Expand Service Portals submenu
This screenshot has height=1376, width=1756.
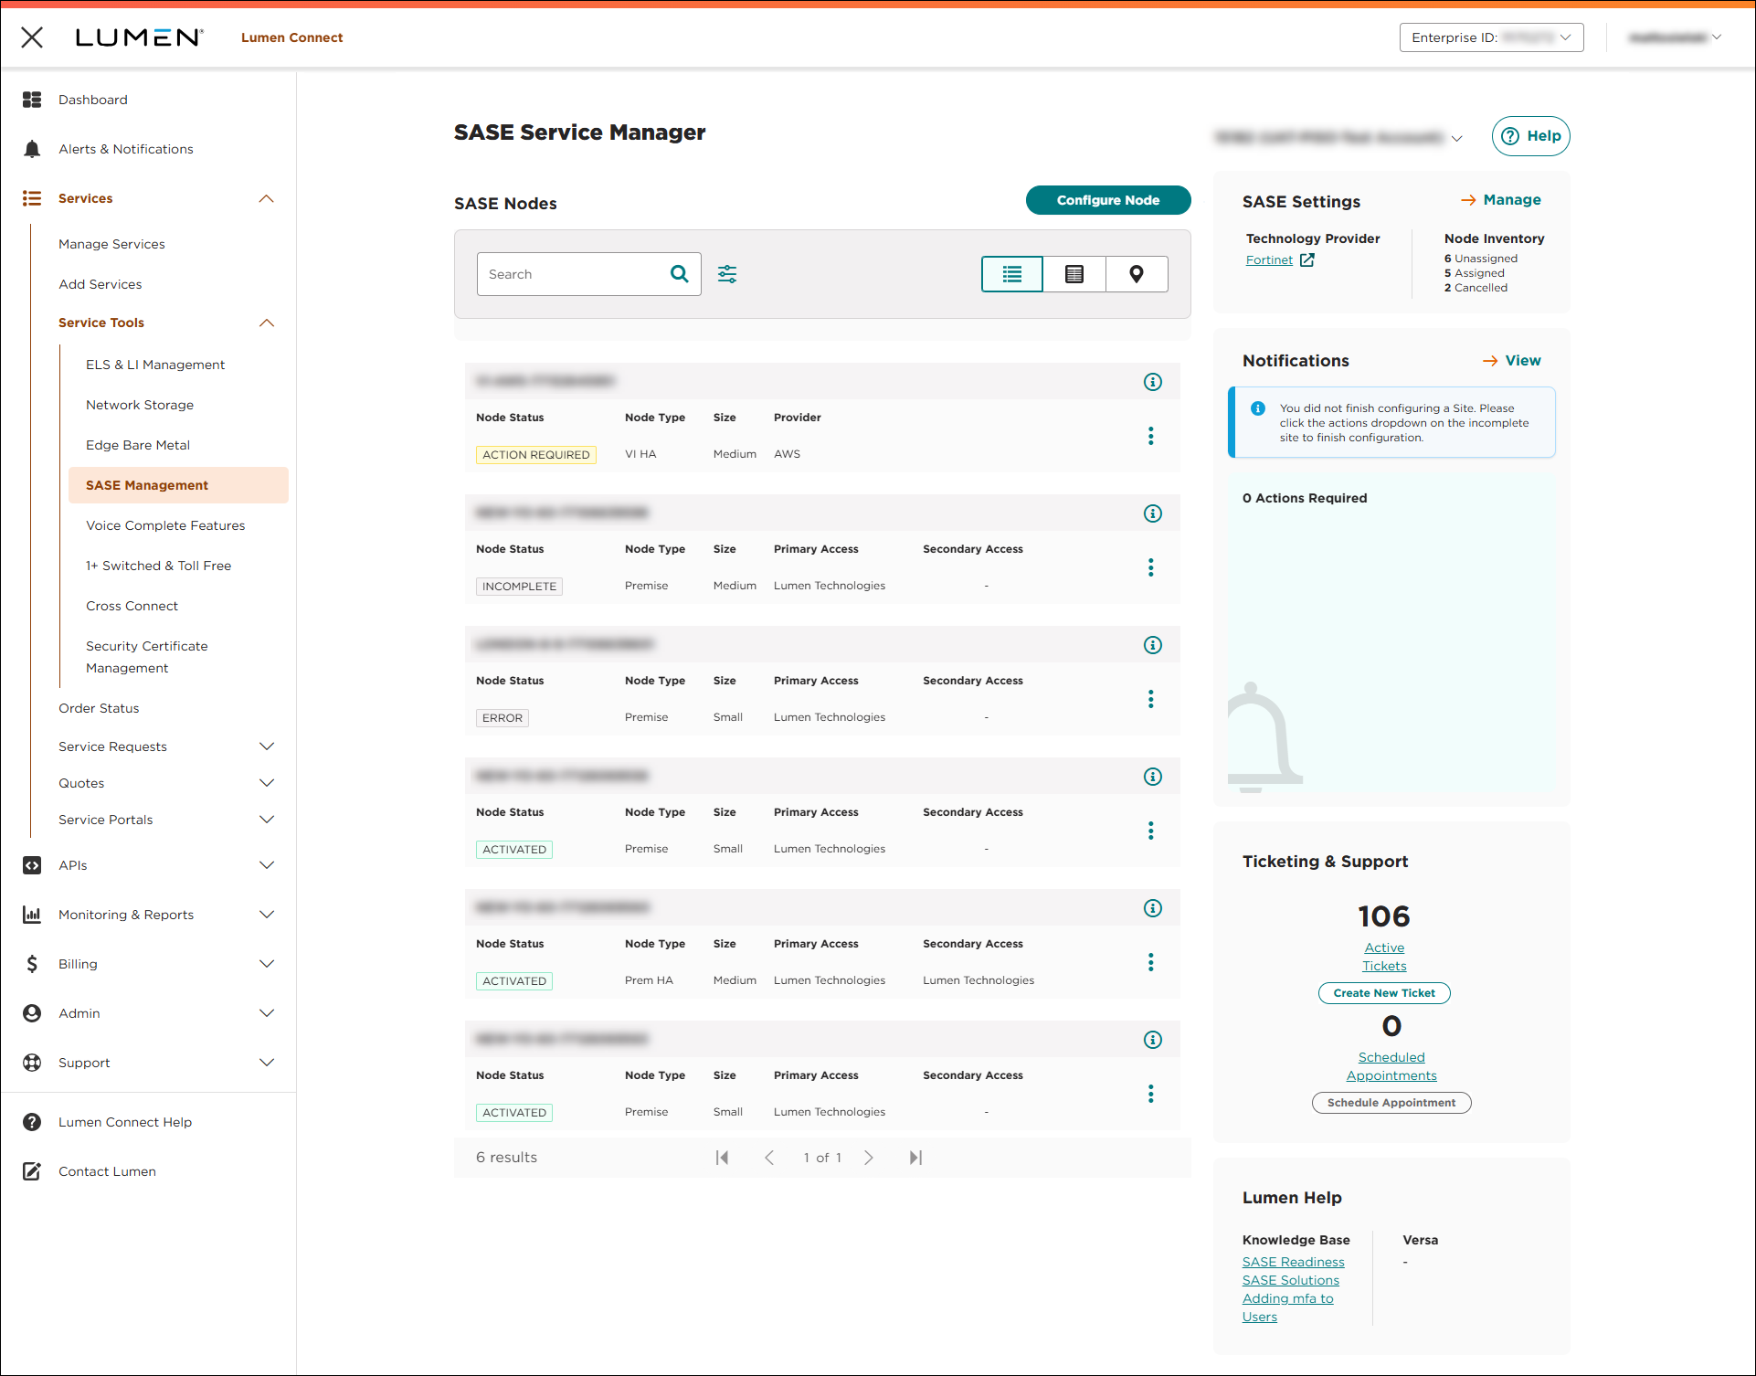coord(267,820)
